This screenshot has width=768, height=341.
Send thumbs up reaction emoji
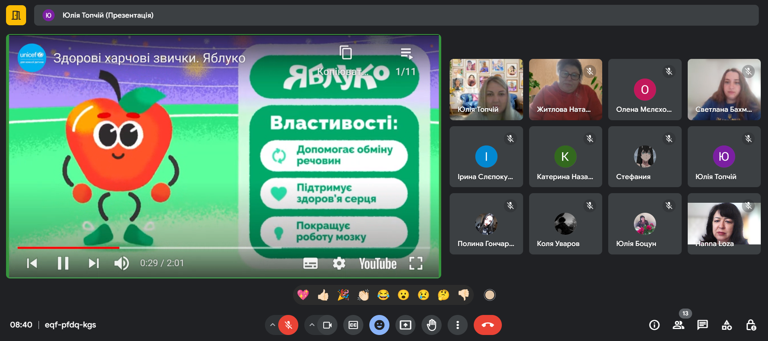pos(323,295)
